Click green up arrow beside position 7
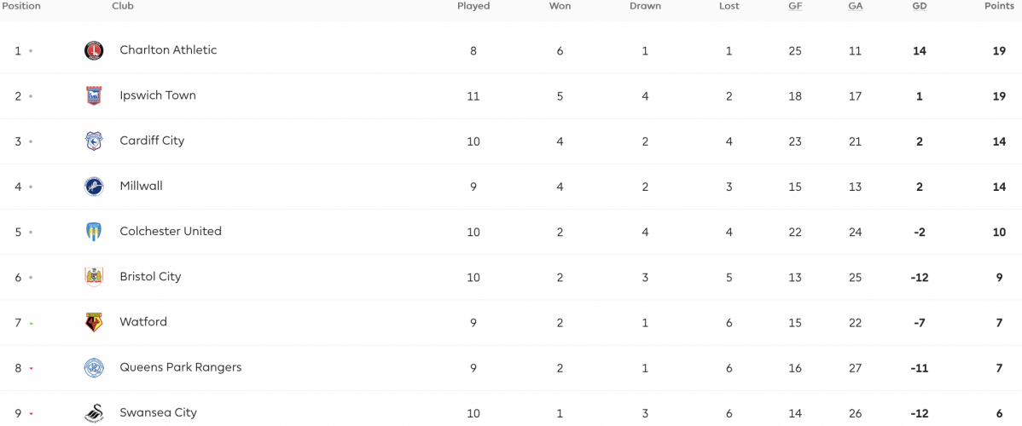The width and height of the screenshot is (1022, 426). tap(31, 323)
